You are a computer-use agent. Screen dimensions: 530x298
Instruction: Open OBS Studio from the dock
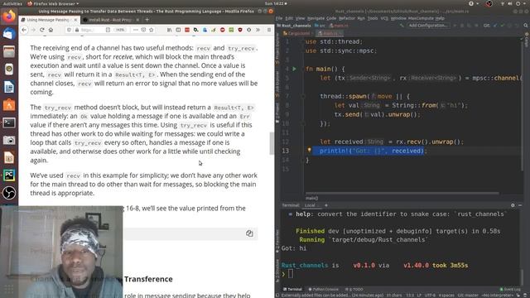[9, 193]
